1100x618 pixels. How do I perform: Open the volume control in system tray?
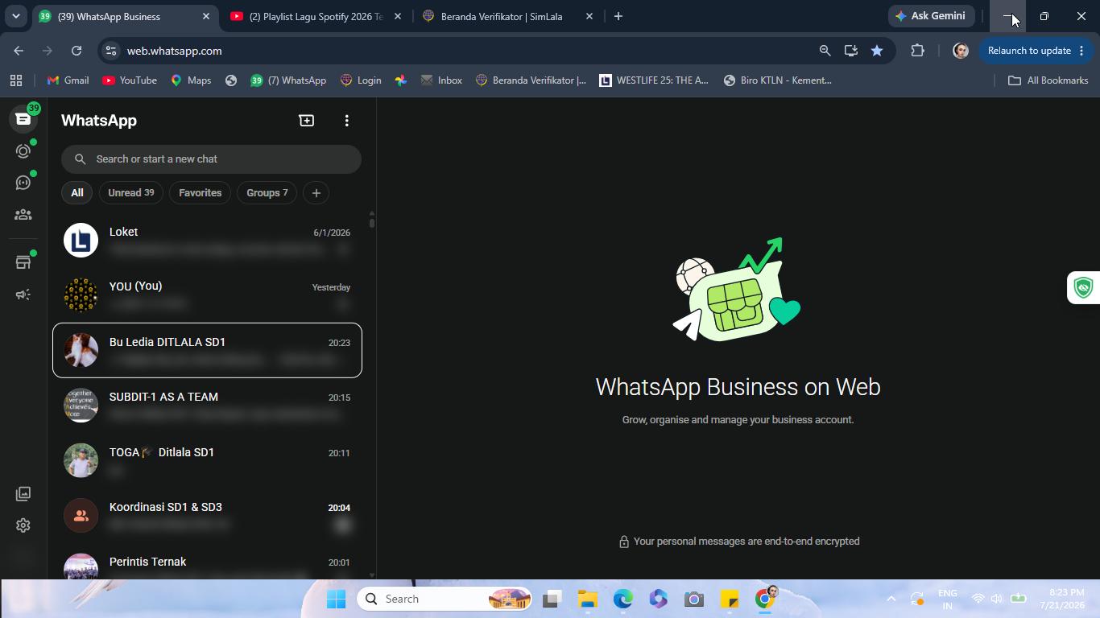click(x=997, y=599)
